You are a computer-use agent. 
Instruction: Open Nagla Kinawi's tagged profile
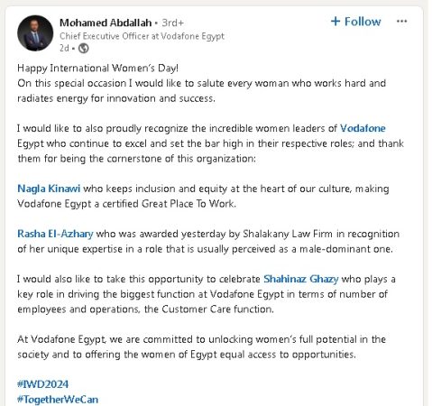pos(49,189)
